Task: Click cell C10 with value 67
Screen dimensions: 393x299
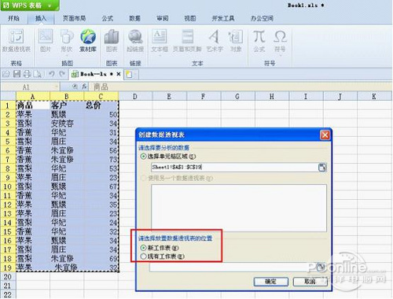Action: (x=101, y=186)
